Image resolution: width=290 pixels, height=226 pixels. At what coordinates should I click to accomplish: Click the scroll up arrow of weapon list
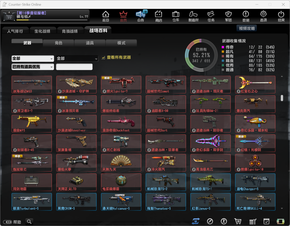coord(282,76)
